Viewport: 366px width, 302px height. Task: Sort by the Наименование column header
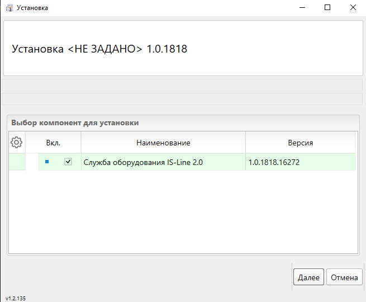163,143
